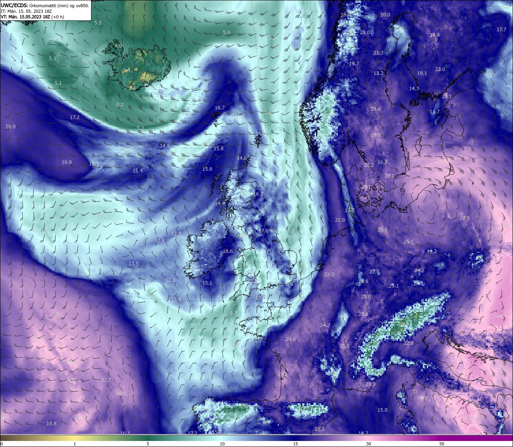Click the 4.0 value over northwest Iceland
This screenshot has height=447, width=513.
point(118,46)
